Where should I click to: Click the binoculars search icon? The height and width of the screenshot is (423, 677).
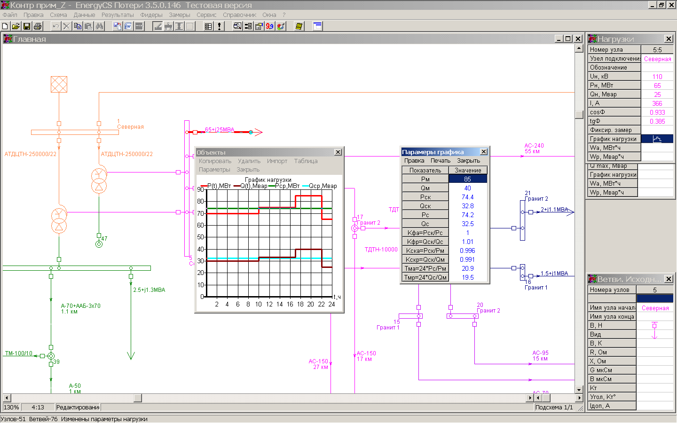(x=100, y=26)
